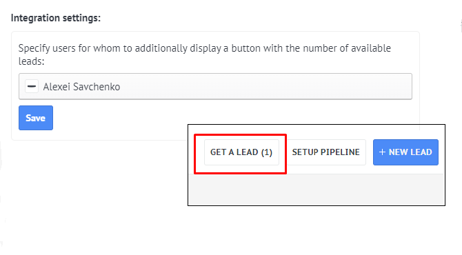Click the lead count (1) in GET A LEAD

click(267, 152)
